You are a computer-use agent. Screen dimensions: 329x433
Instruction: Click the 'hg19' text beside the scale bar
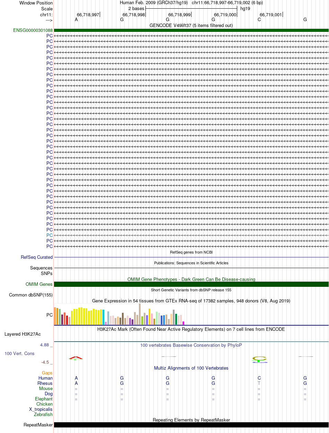(x=245, y=8)
